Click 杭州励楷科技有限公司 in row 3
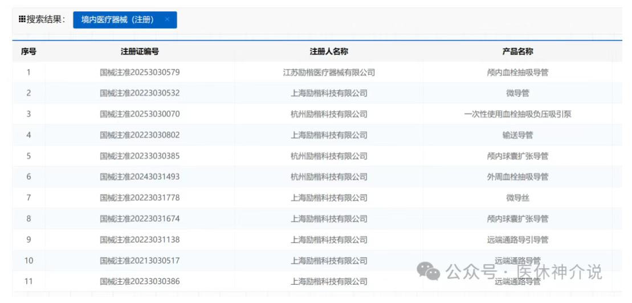 point(329,114)
